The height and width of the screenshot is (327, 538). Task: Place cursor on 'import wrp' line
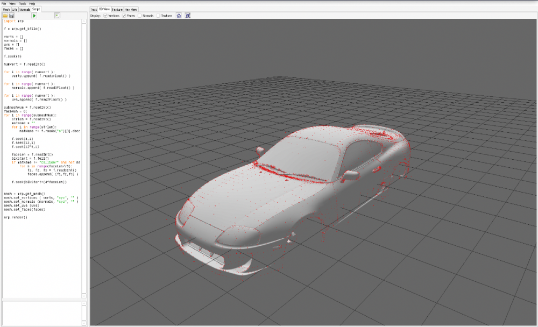tap(14, 21)
